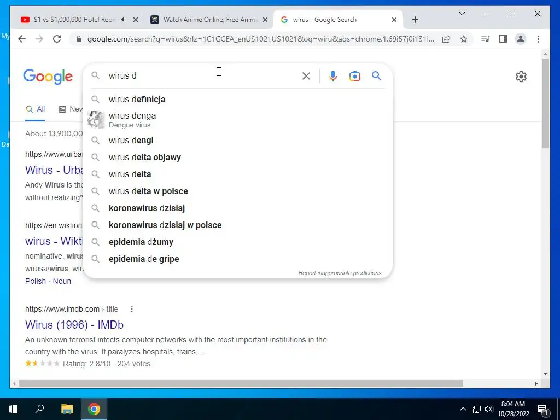
Task: Select the All results tab
Action: [36, 109]
